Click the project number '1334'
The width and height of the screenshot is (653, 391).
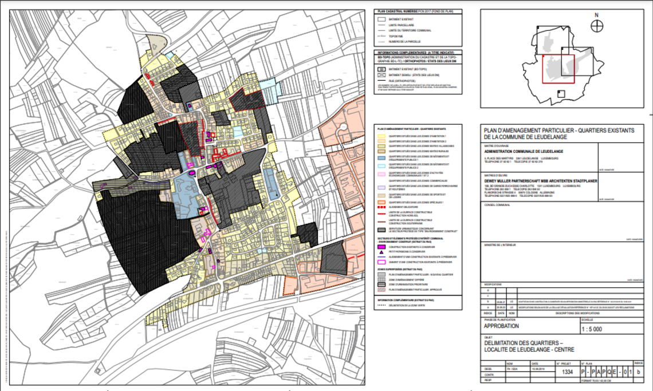click(x=567, y=372)
